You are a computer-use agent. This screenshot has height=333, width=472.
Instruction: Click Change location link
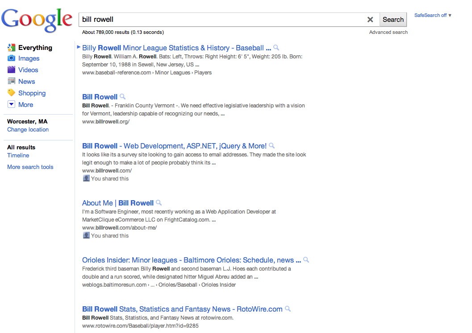[x=28, y=130]
